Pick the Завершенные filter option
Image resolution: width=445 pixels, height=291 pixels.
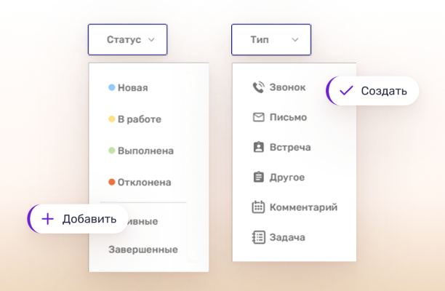pos(143,250)
